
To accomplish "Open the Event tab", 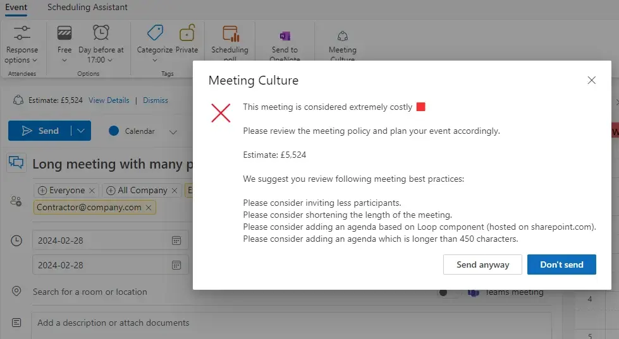I will (x=16, y=7).
